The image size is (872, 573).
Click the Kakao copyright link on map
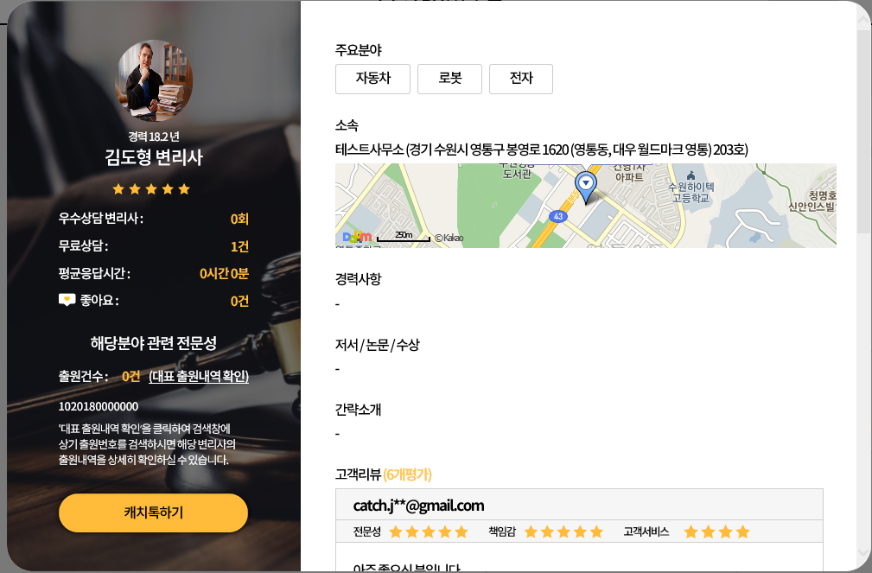click(x=449, y=238)
